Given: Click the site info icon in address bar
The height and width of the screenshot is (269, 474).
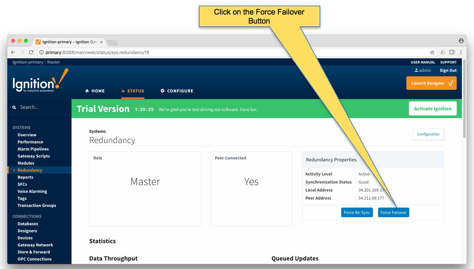Looking at the screenshot, I should [x=41, y=52].
